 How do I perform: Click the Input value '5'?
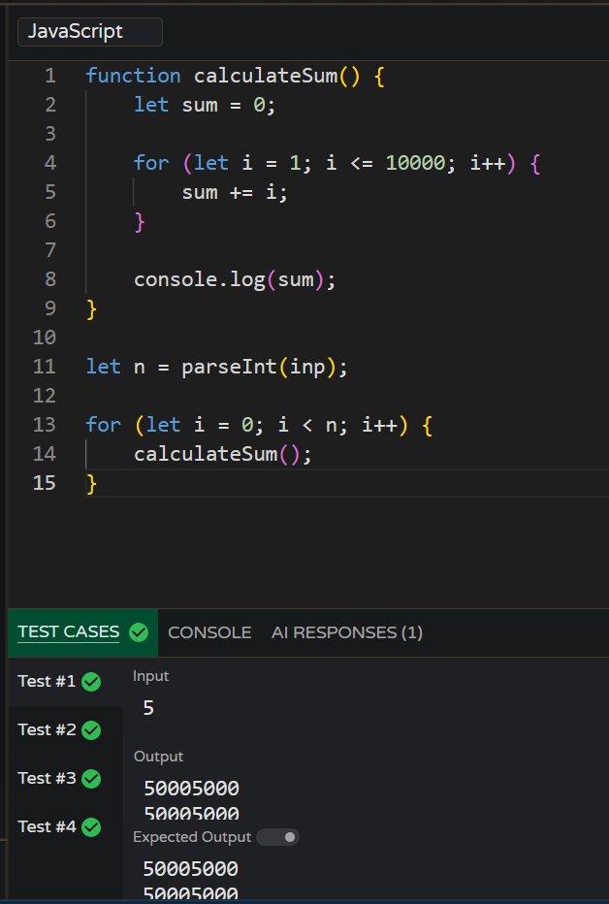pyautogui.click(x=148, y=707)
